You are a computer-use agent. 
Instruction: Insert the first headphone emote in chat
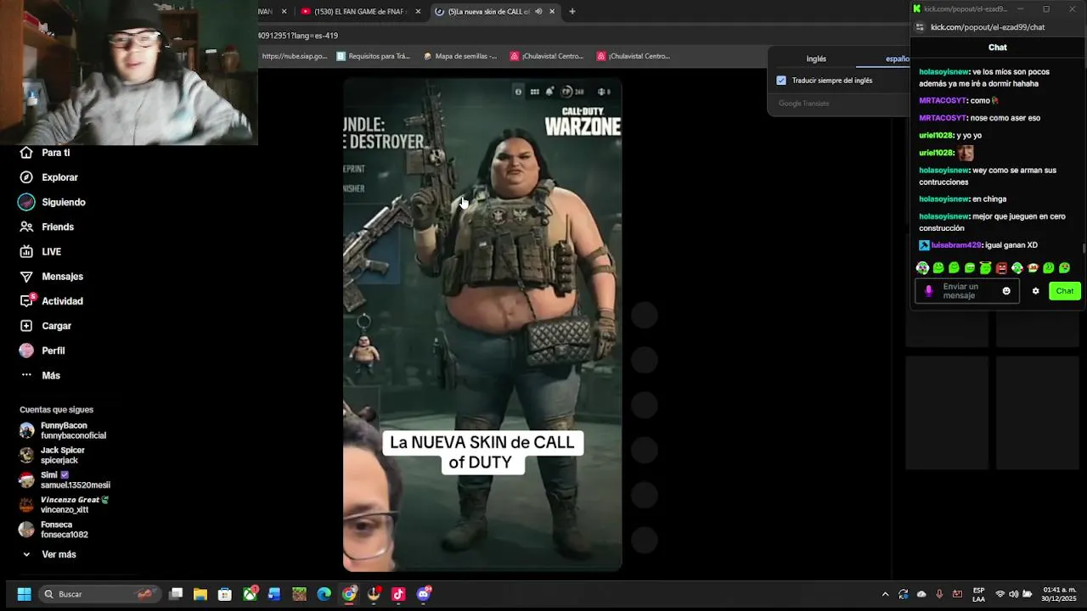coord(922,268)
